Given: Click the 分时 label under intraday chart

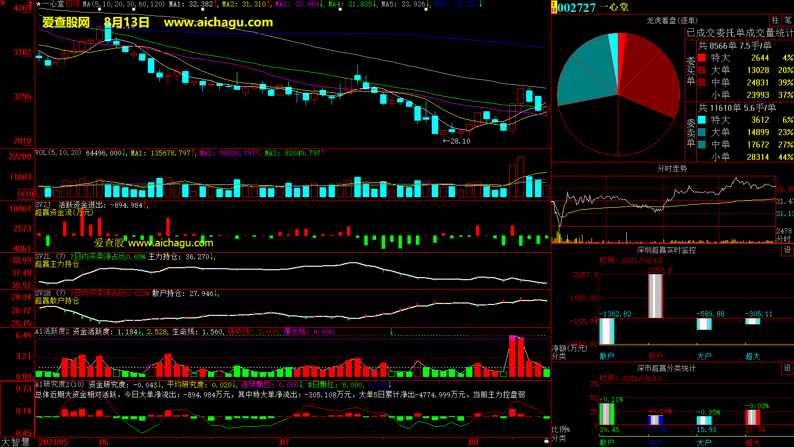Looking at the screenshot, I should click(783, 239).
